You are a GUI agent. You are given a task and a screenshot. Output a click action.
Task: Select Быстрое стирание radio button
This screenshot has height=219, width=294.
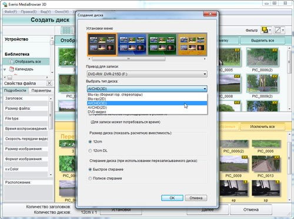pos(90,169)
